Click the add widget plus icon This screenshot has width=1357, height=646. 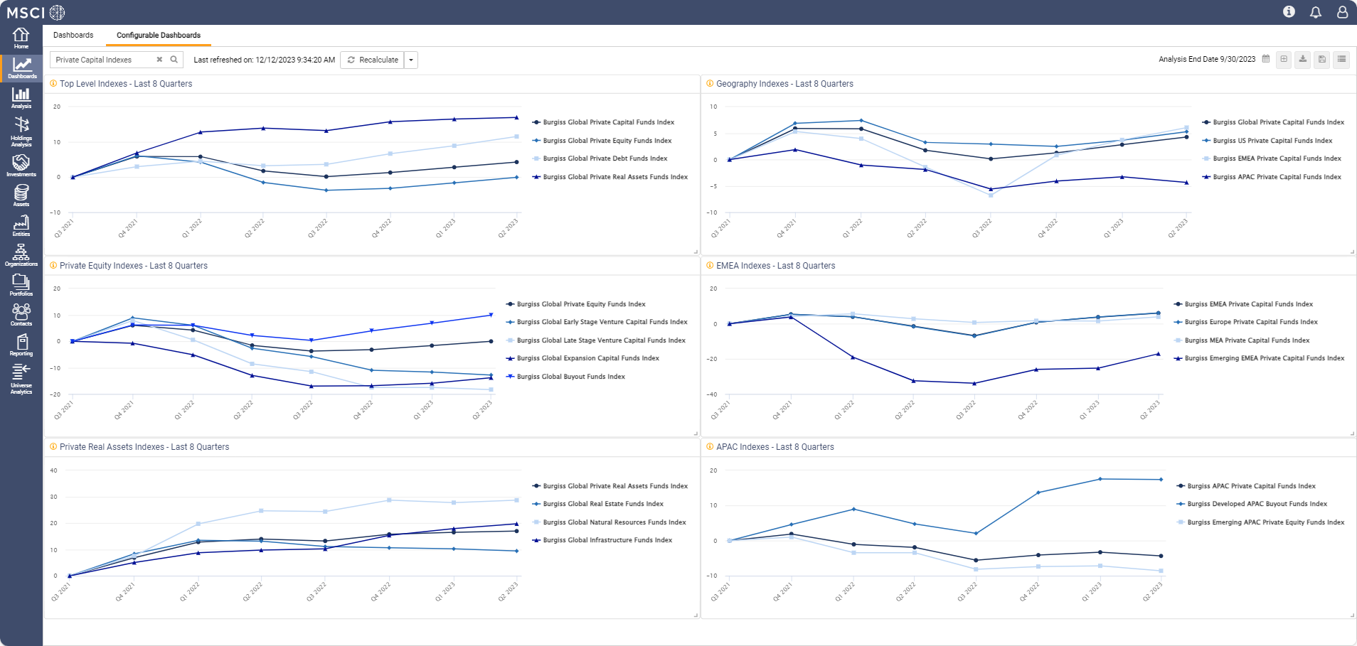coord(1284,60)
